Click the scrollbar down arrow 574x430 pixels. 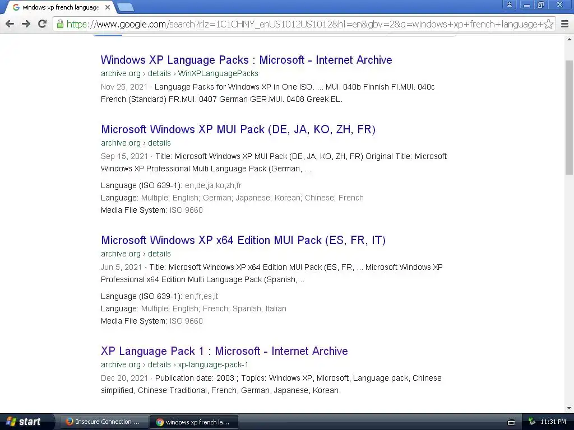[569, 408]
